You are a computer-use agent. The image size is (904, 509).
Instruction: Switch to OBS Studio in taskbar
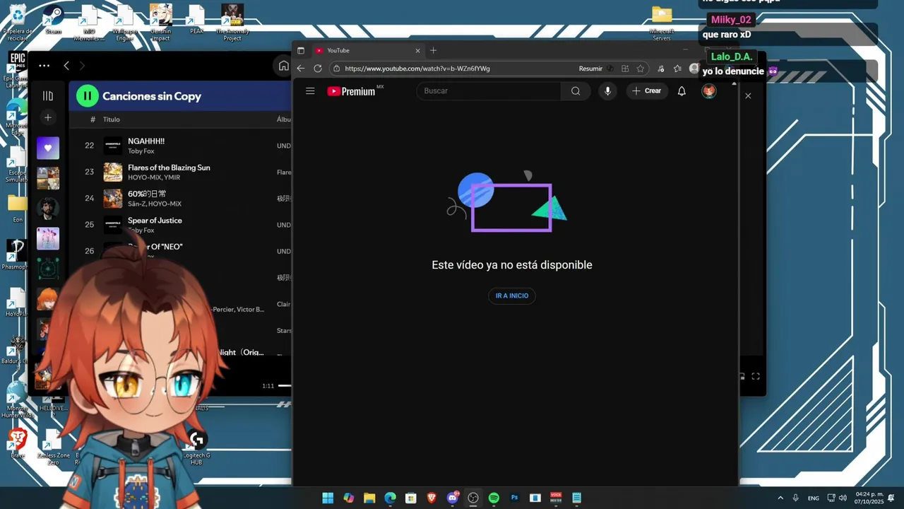tap(473, 498)
